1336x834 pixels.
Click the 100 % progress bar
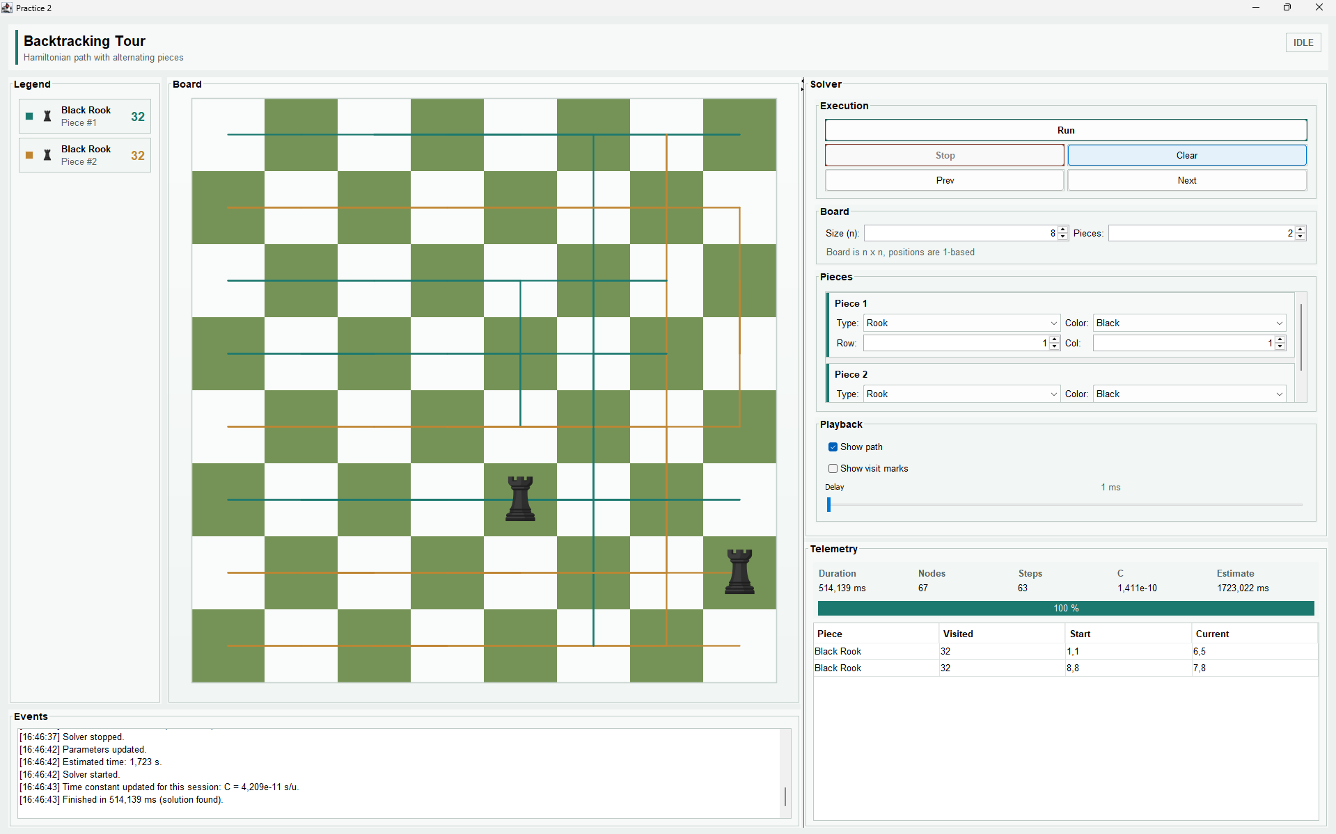1065,608
